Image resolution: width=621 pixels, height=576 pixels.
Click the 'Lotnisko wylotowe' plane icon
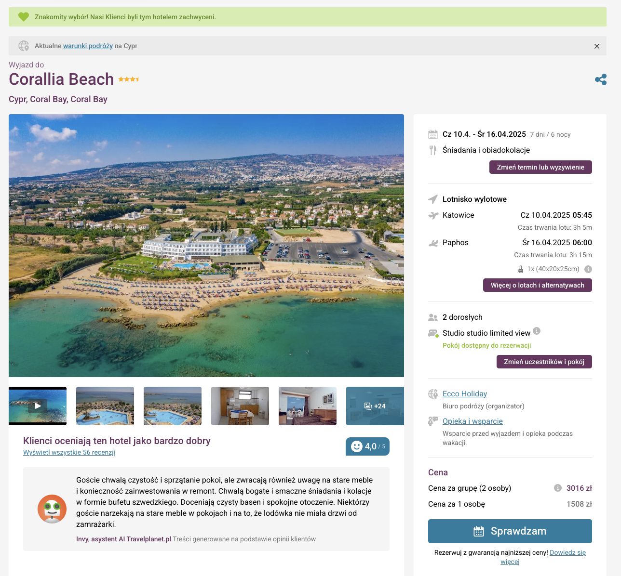pos(433,199)
